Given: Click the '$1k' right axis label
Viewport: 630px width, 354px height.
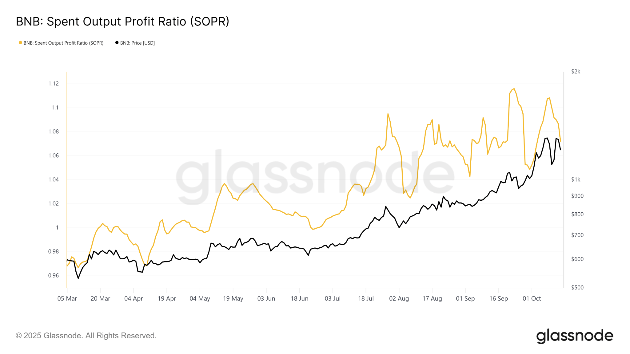Looking at the screenshot, I should coord(576,179).
